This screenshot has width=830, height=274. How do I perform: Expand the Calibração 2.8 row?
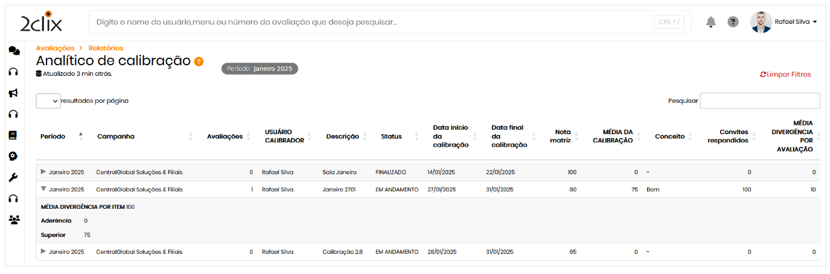click(x=43, y=251)
